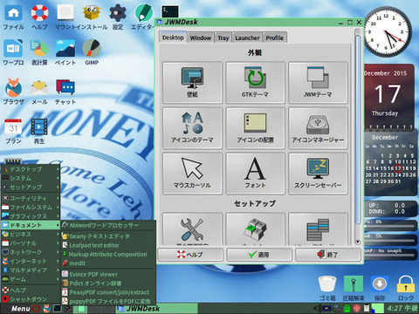Click the 終了 quit button
Viewport: 419px width, 314px height.
pyautogui.click(x=328, y=255)
